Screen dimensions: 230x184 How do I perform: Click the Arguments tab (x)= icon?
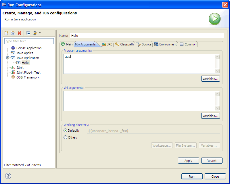pyautogui.click(x=77, y=44)
